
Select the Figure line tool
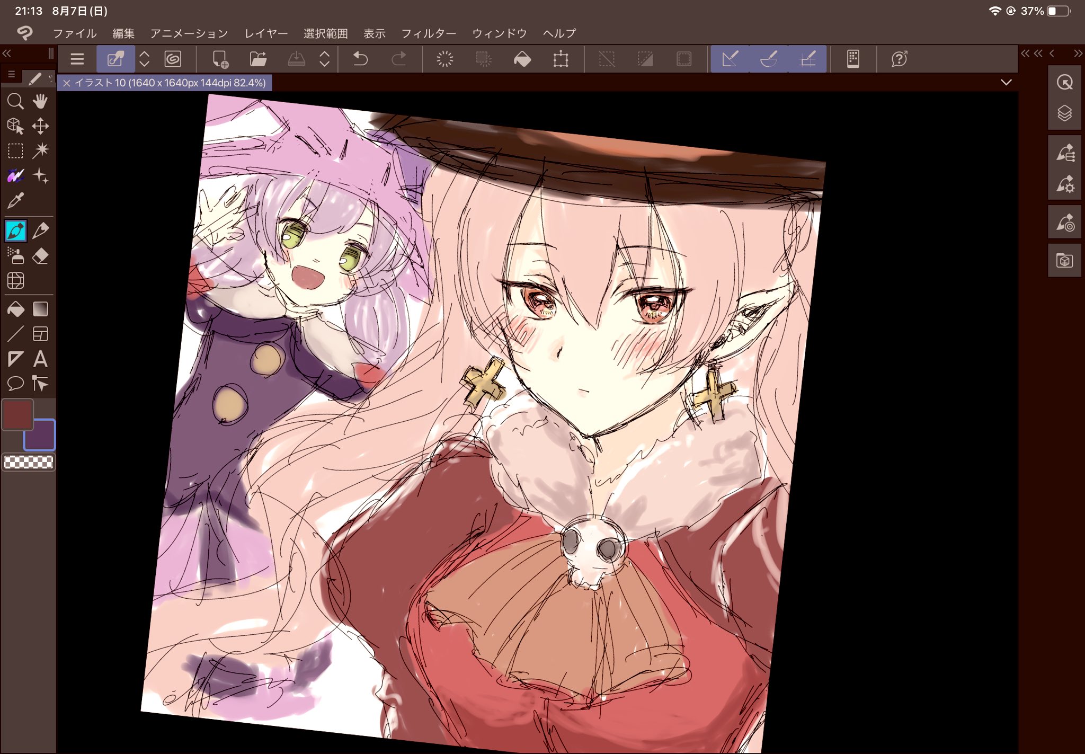point(15,334)
